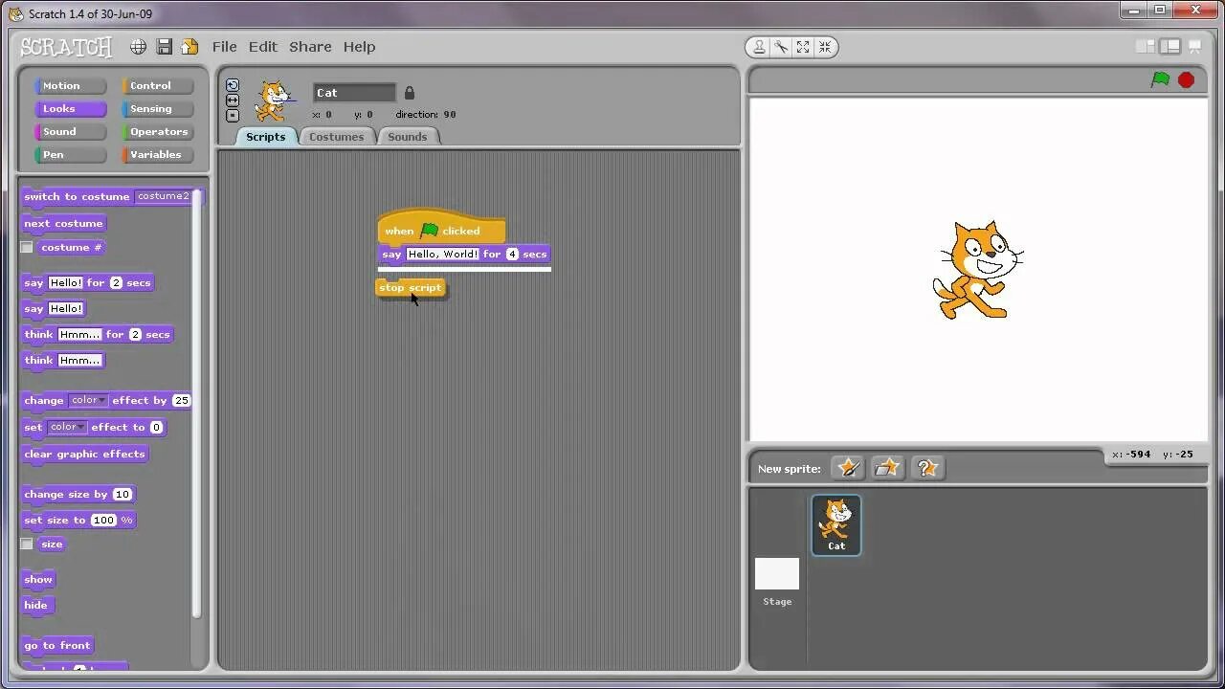Select the Looks block category
This screenshot has width=1225, height=689.
pyautogui.click(x=70, y=109)
